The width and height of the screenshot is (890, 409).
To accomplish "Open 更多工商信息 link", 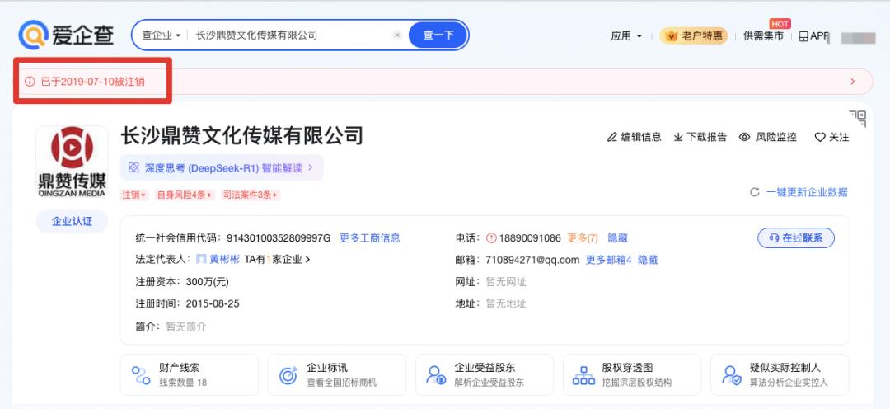I will click(x=370, y=238).
